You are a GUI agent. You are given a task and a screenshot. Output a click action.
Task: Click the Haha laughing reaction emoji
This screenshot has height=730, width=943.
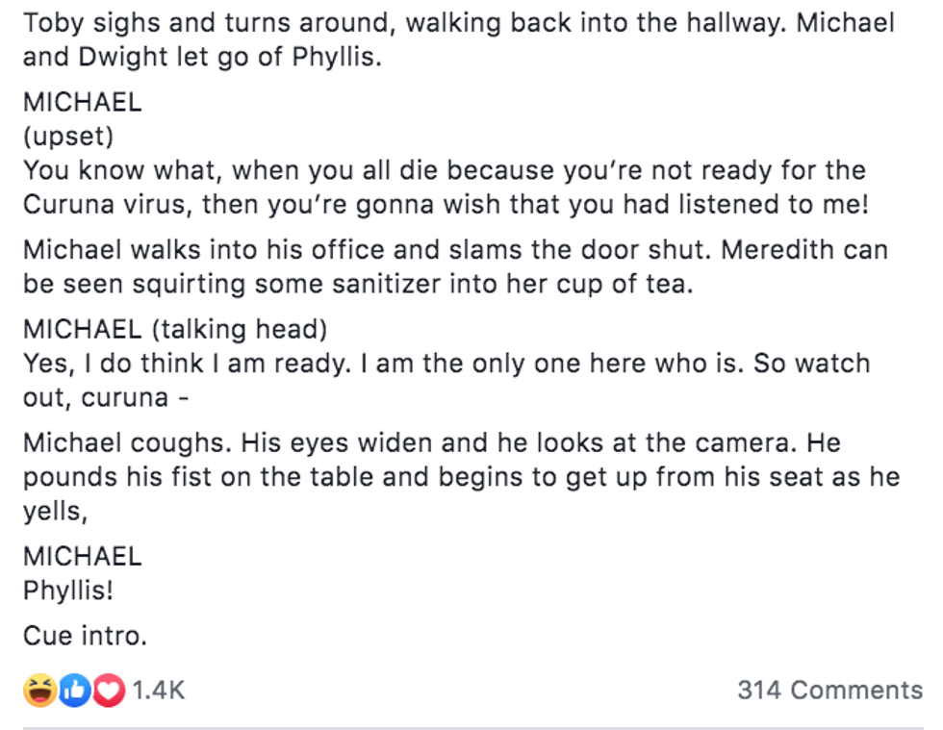click(x=39, y=691)
